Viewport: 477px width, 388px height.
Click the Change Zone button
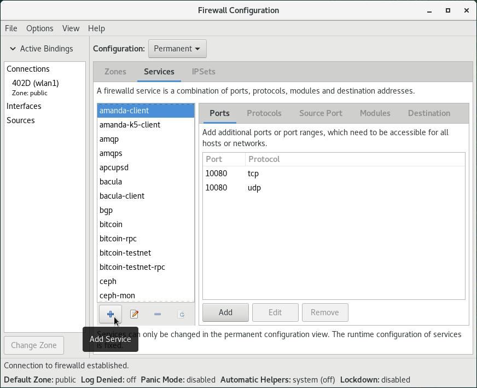34,345
